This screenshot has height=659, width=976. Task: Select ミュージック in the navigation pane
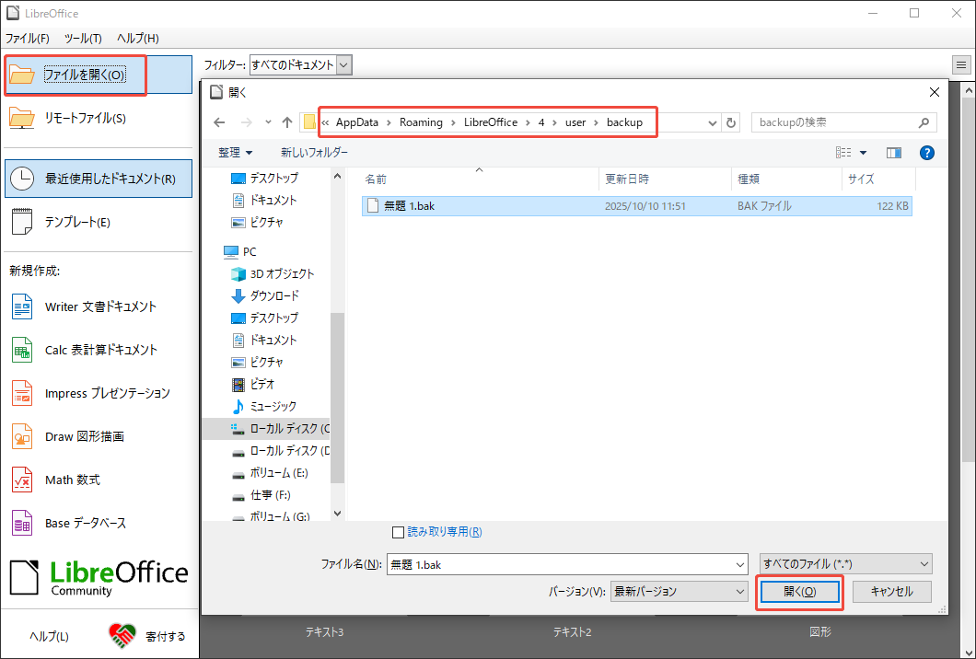[x=264, y=406]
